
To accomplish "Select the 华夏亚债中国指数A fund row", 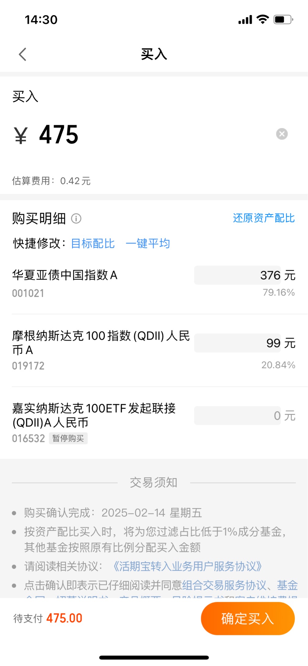I will [154, 283].
